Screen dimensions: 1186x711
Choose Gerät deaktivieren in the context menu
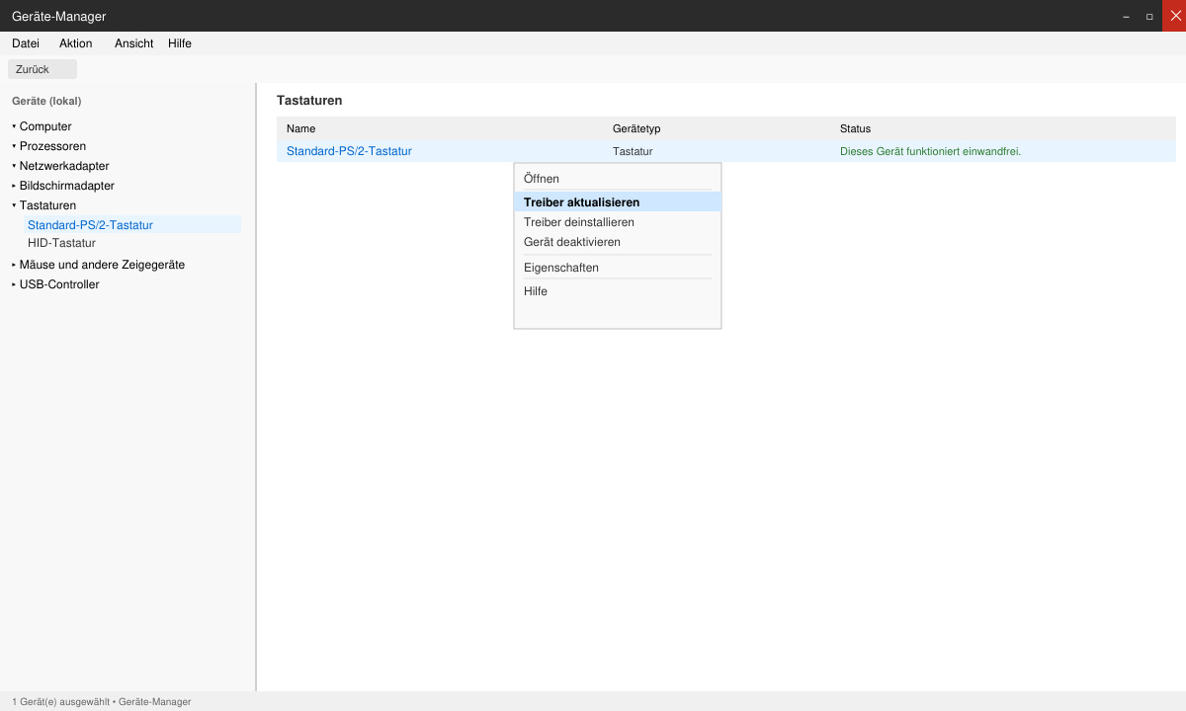tap(618, 242)
